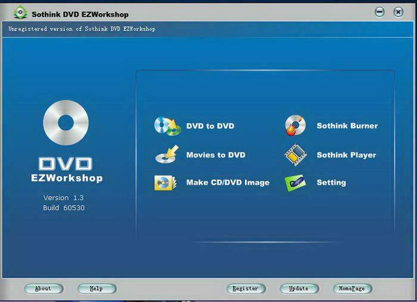Open the Help button

coord(97,288)
